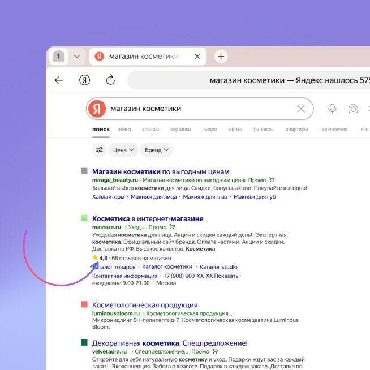Switch to the переводчик tab
Image resolution: width=370 pixels, height=370 pixels.
[334, 130]
